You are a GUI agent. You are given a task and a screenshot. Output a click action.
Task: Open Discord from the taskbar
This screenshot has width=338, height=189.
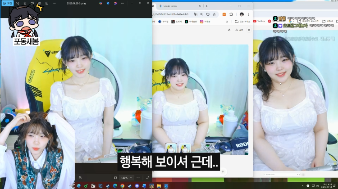pyautogui.click(x=137, y=186)
